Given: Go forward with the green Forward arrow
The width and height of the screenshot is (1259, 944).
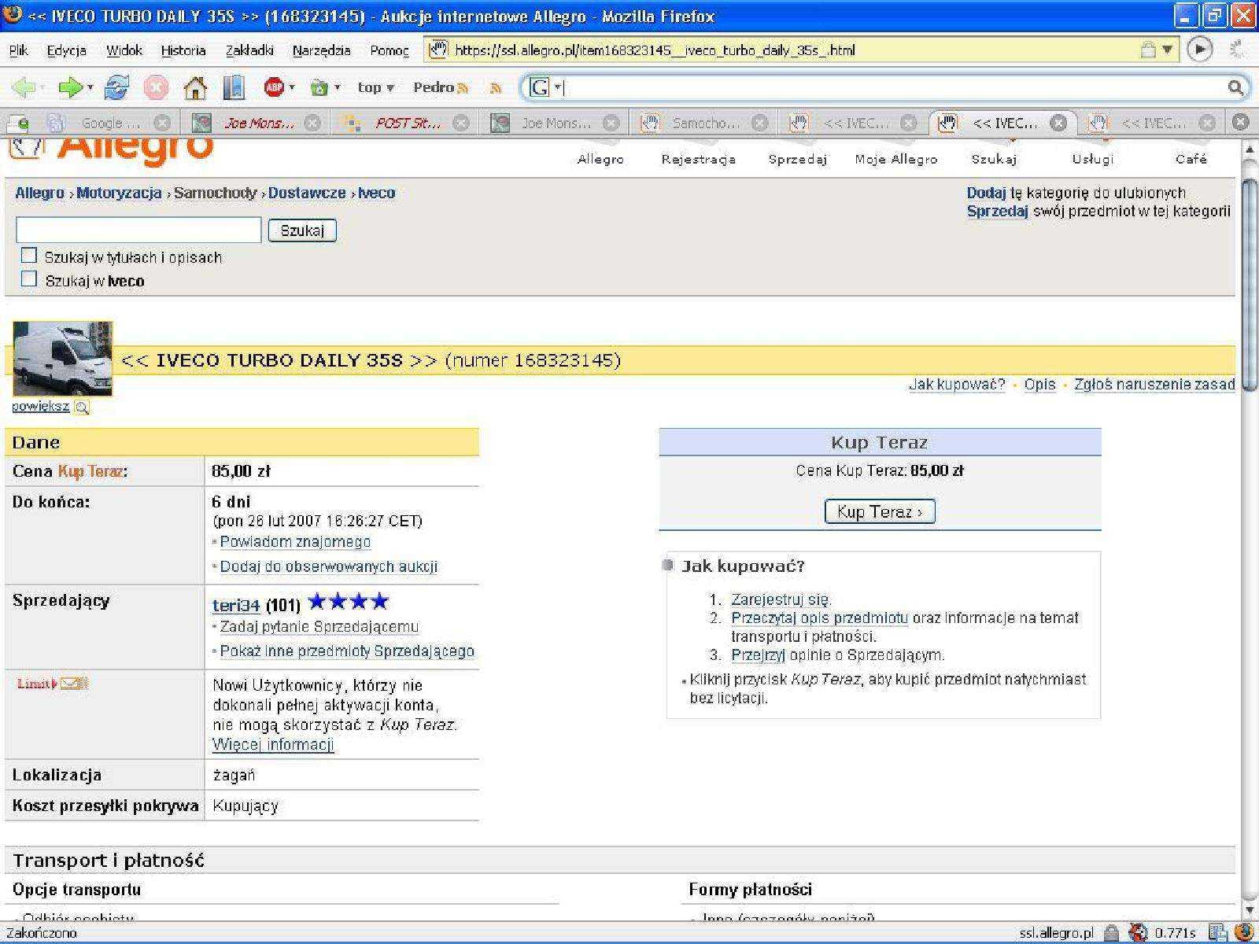Looking at the screenshot, I should pyautogui.click(x=70, y=87).
